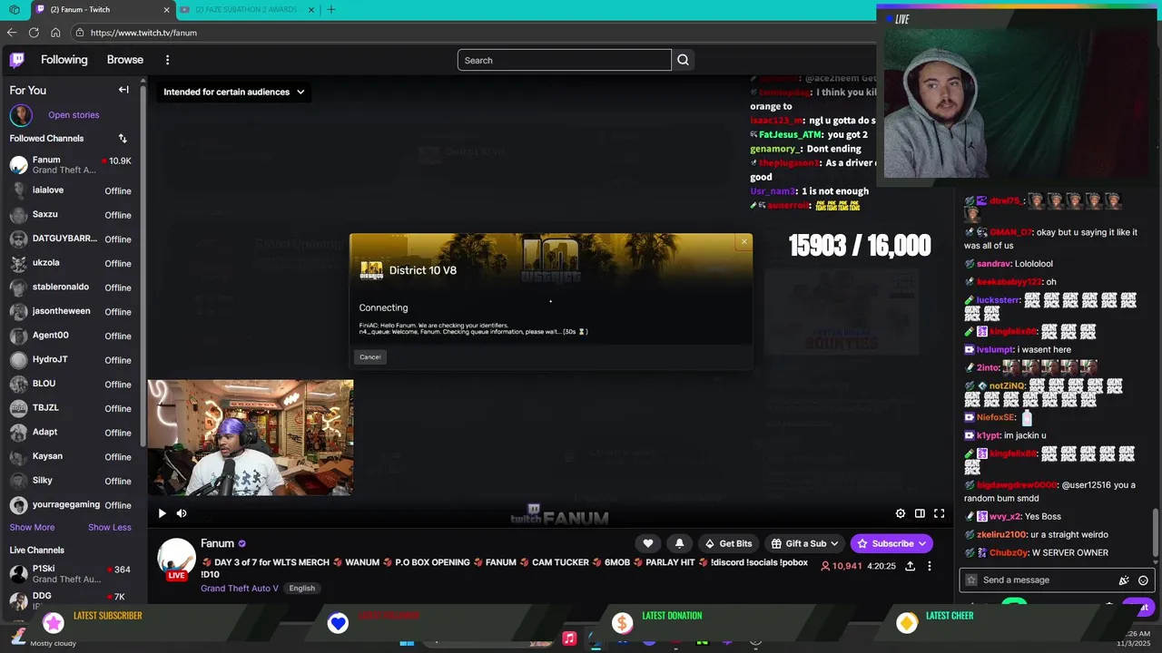The image size is (1162, 653).
Task: Open stories in the sidebar
Action: tap(74, 115)
